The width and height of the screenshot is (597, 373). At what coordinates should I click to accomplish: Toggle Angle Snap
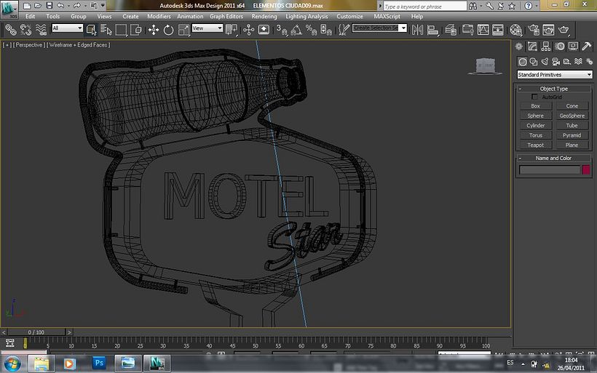(296, 30)
